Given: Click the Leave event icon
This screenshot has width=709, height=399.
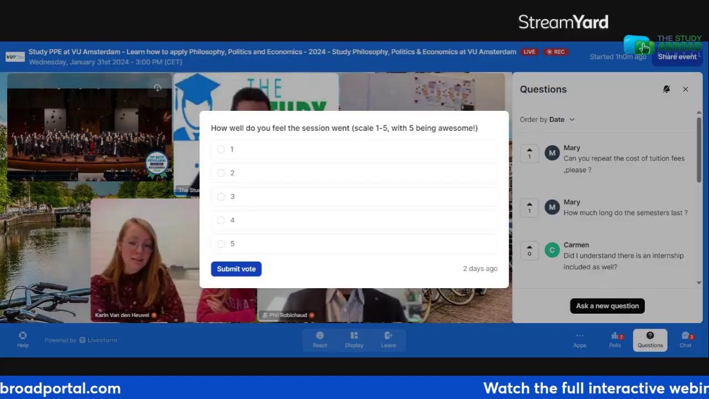Looking at the screenshot, I should pos(388,340).
